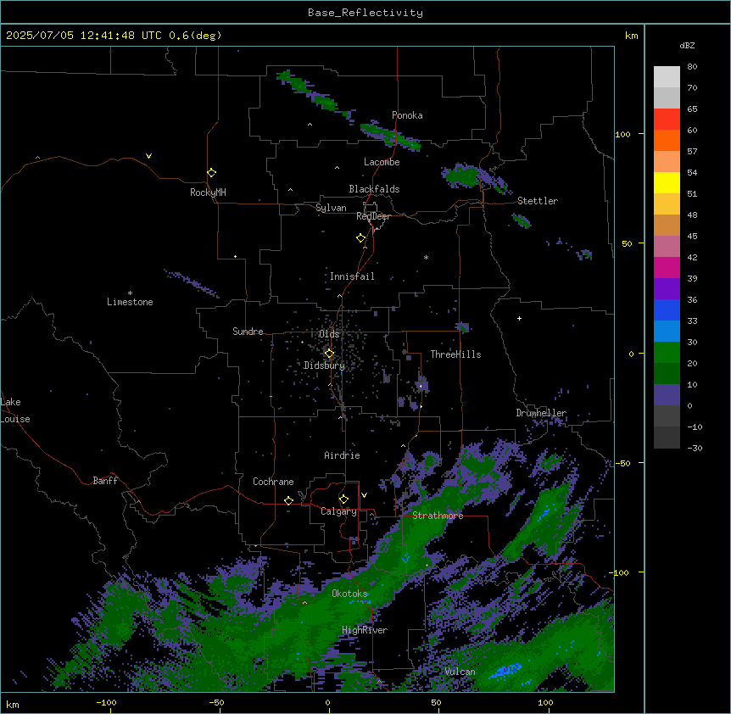The height and width of the screenshot is (714, 731).
Task: Pick the dark orange swatch in the legend
Action: point(667,140)
